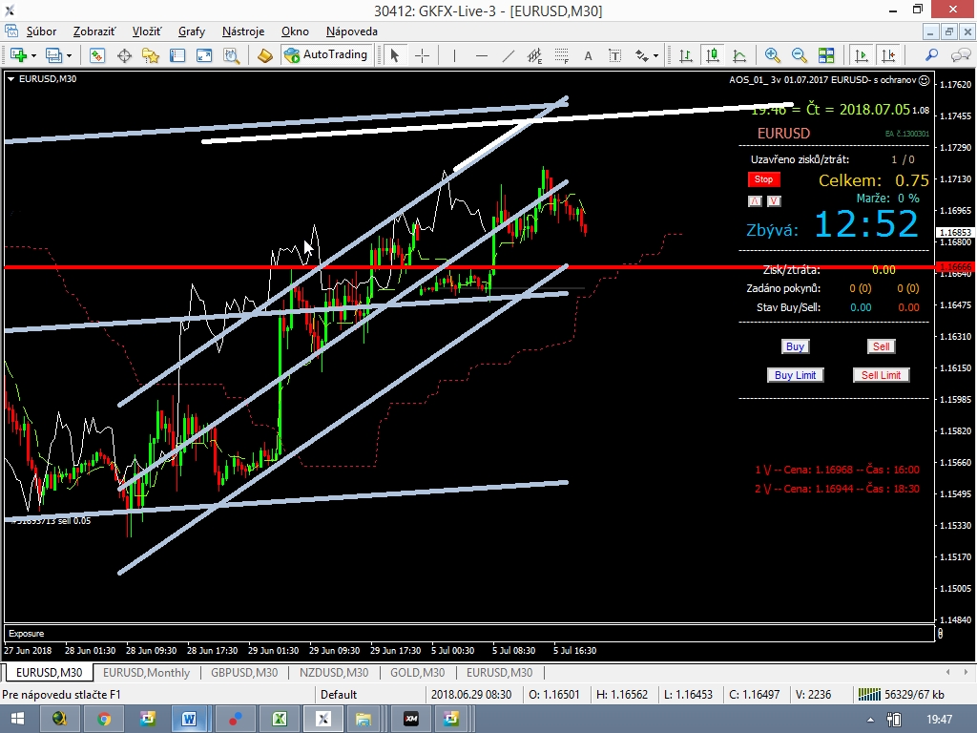
Task: Toggle chart shift from right edge
Action: click(x=888, y=55)
